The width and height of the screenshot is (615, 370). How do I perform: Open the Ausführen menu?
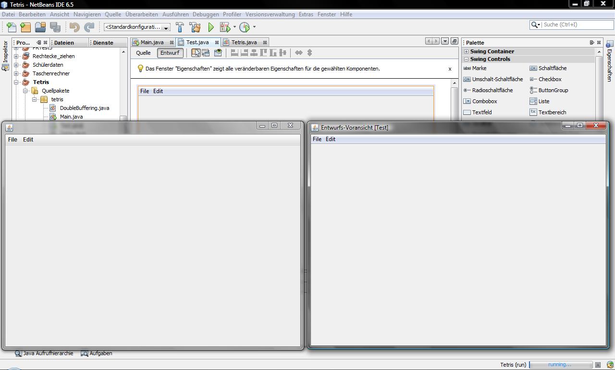175,14
